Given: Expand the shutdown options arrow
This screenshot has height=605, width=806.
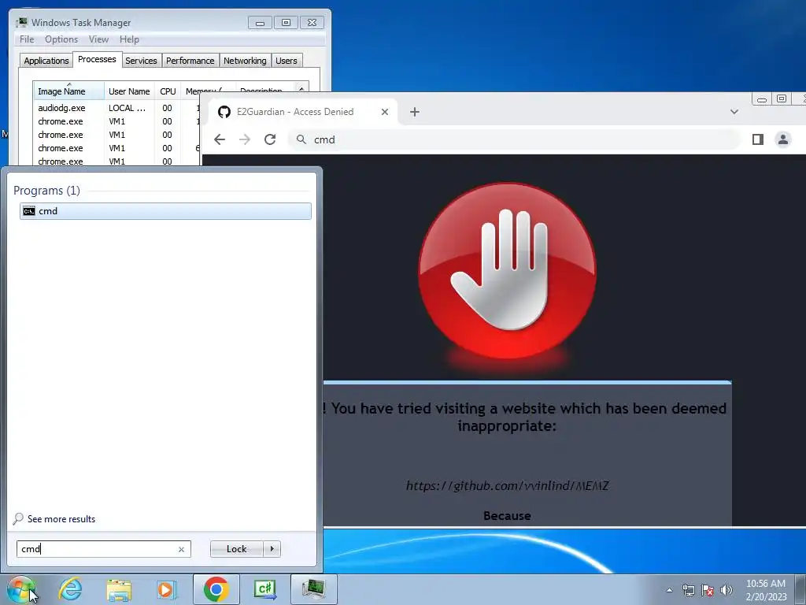Looking at the screenshot, I should [x=272, y=549].
